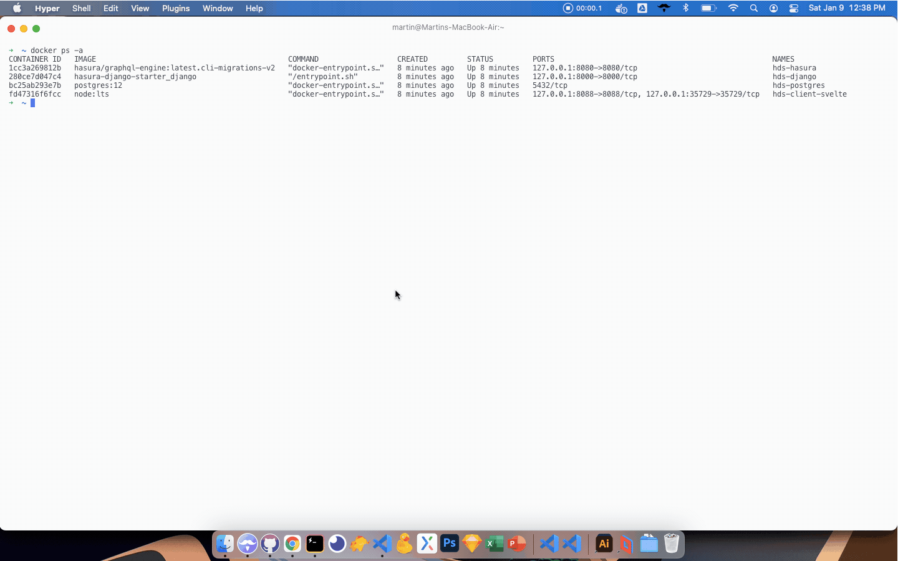Image resolution: width=898 pixels, height=561 pixels.
Task: Check the battery status icon
Action: [x=708, y=8]
